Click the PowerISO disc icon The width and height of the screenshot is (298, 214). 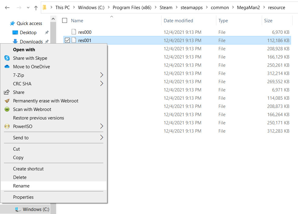7,127
